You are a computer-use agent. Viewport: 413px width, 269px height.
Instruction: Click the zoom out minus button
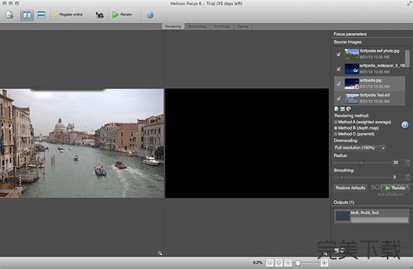point(288,263)
